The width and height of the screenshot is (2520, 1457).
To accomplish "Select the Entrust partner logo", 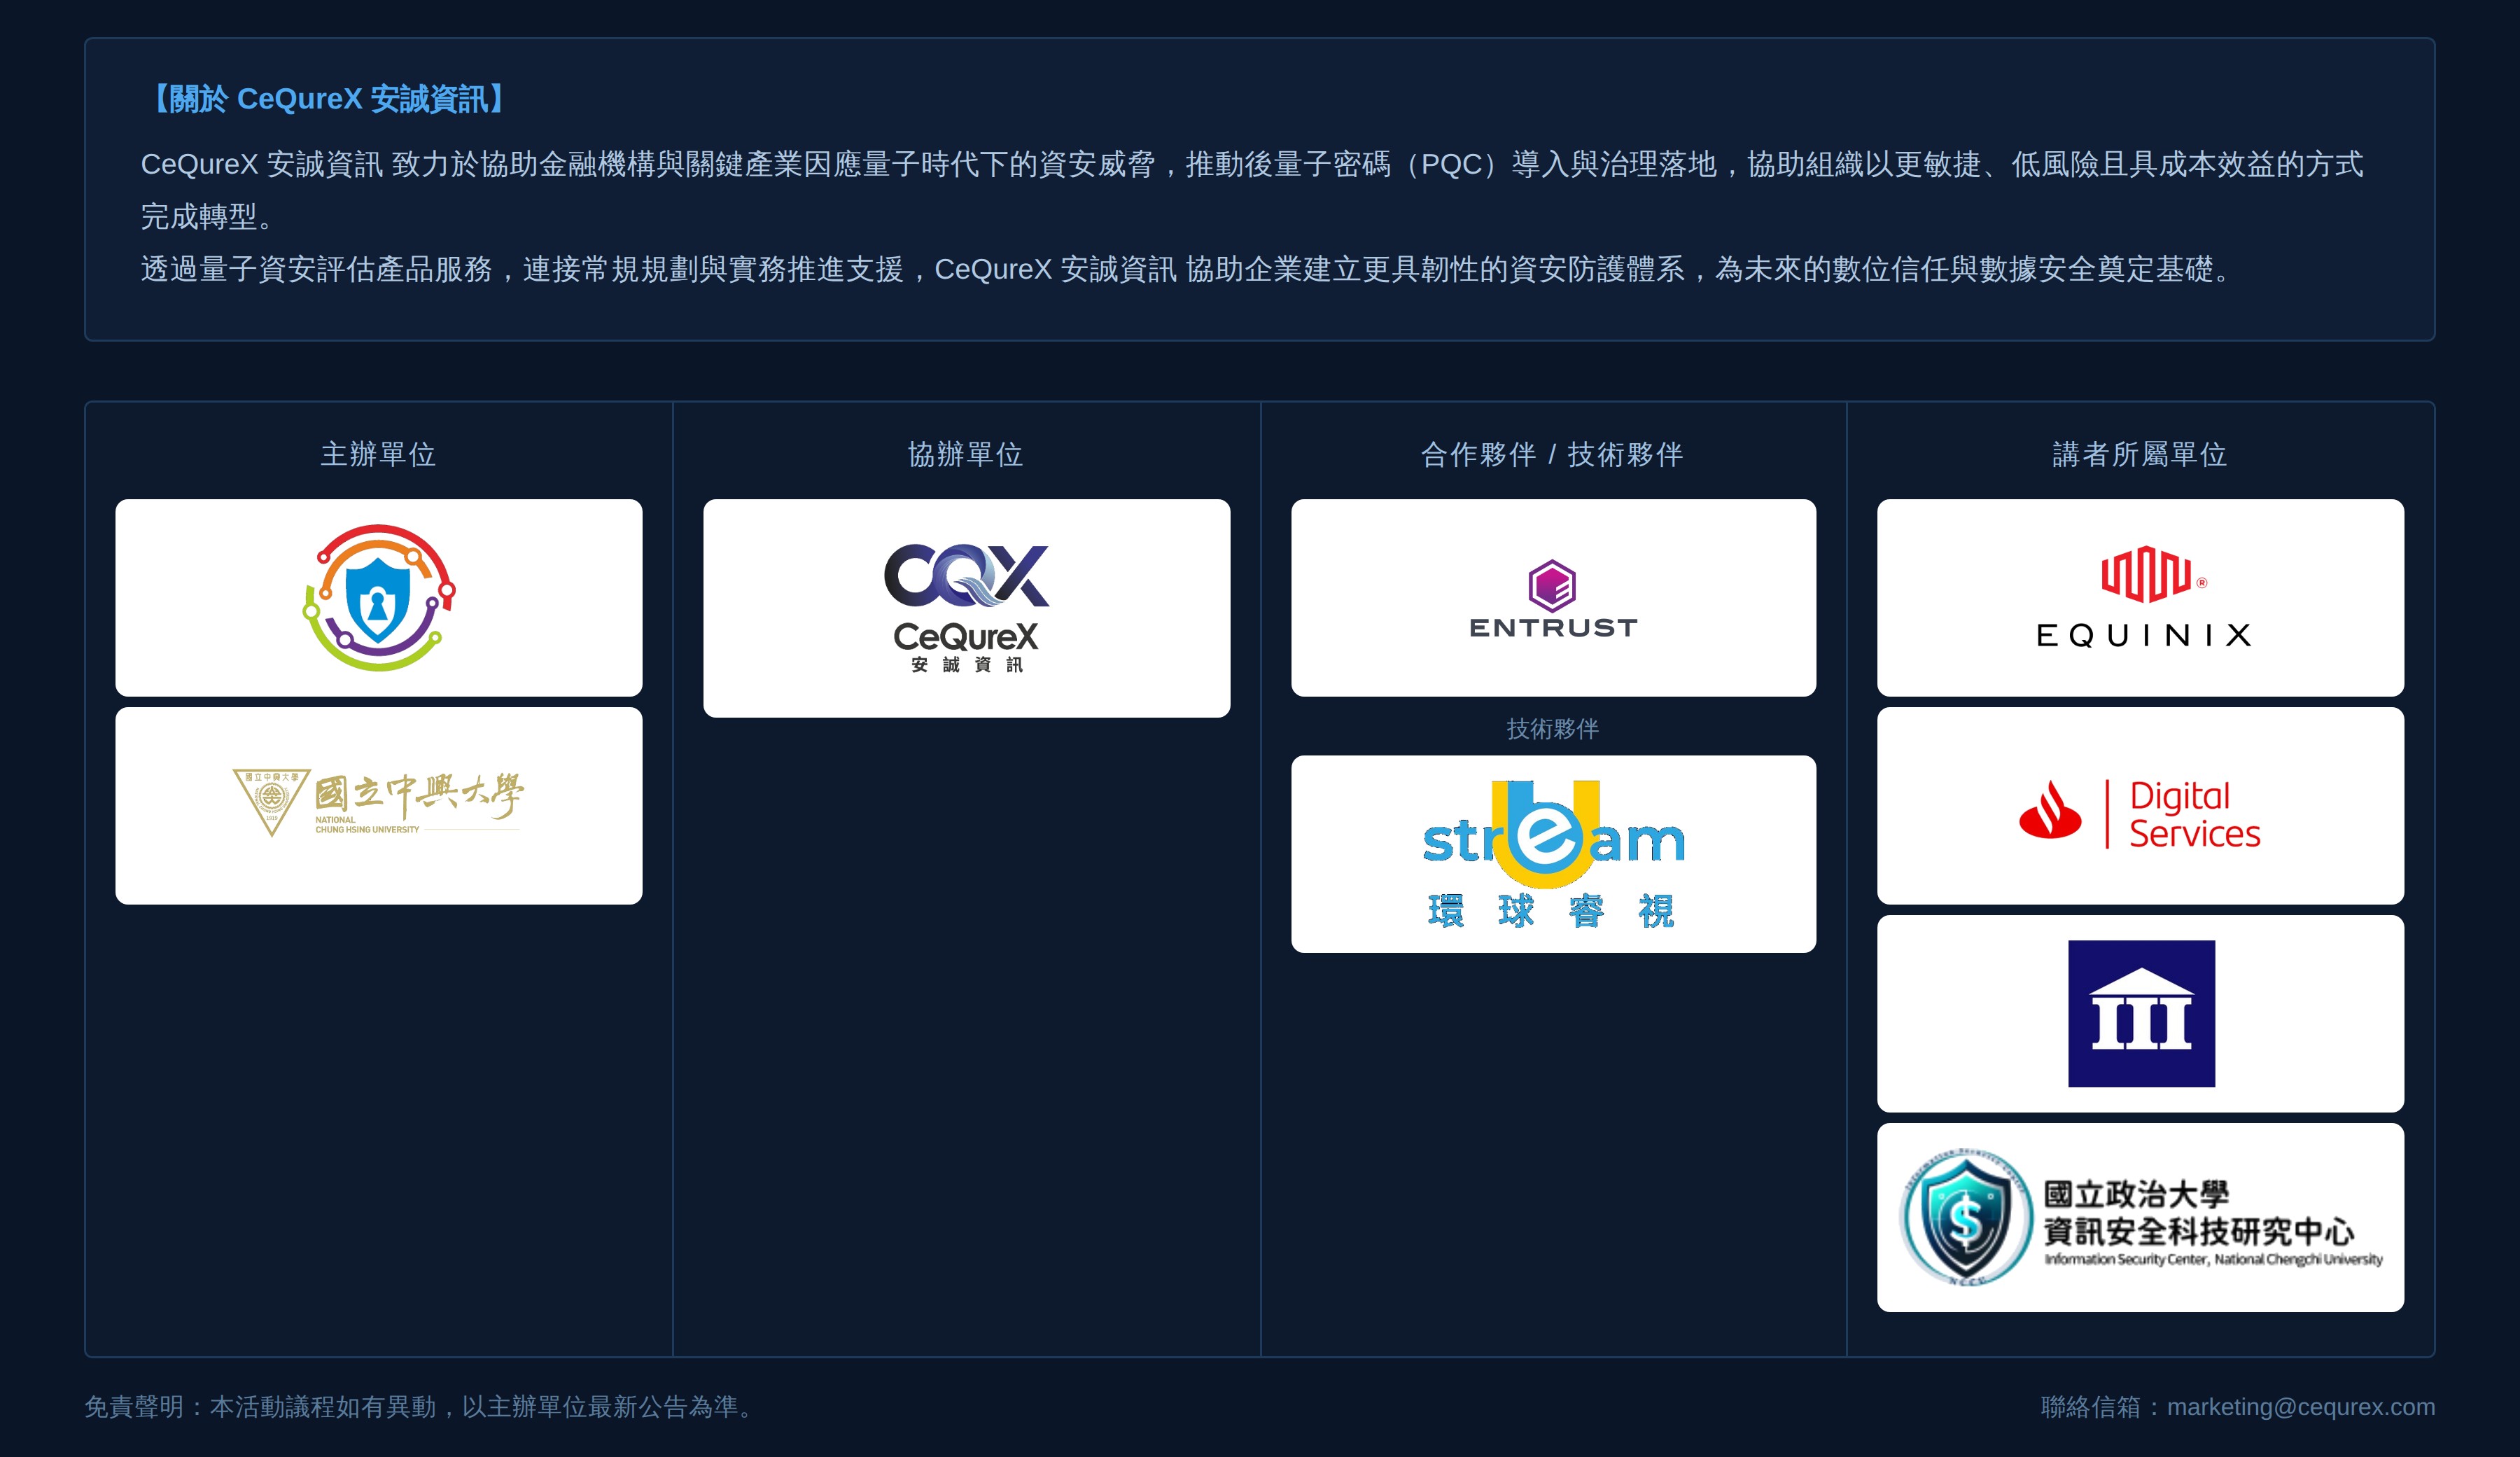I will tap(1553, 597).
